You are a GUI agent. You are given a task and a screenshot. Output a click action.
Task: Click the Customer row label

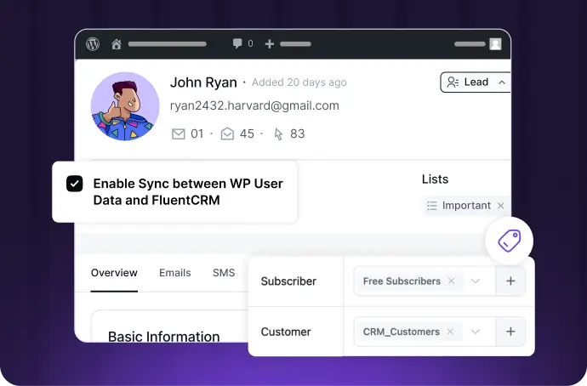[286, 332]
